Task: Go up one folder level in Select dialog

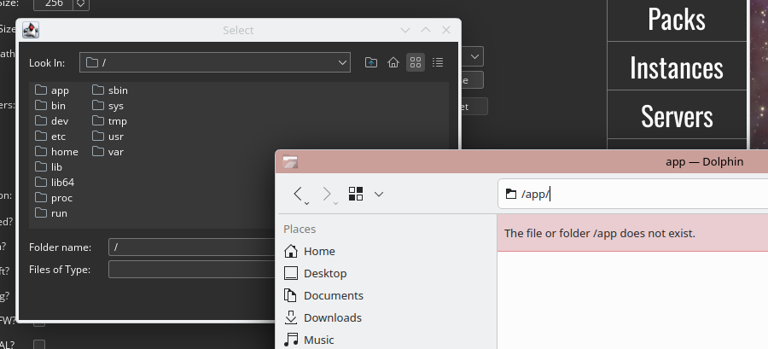Action: point(371,62)
